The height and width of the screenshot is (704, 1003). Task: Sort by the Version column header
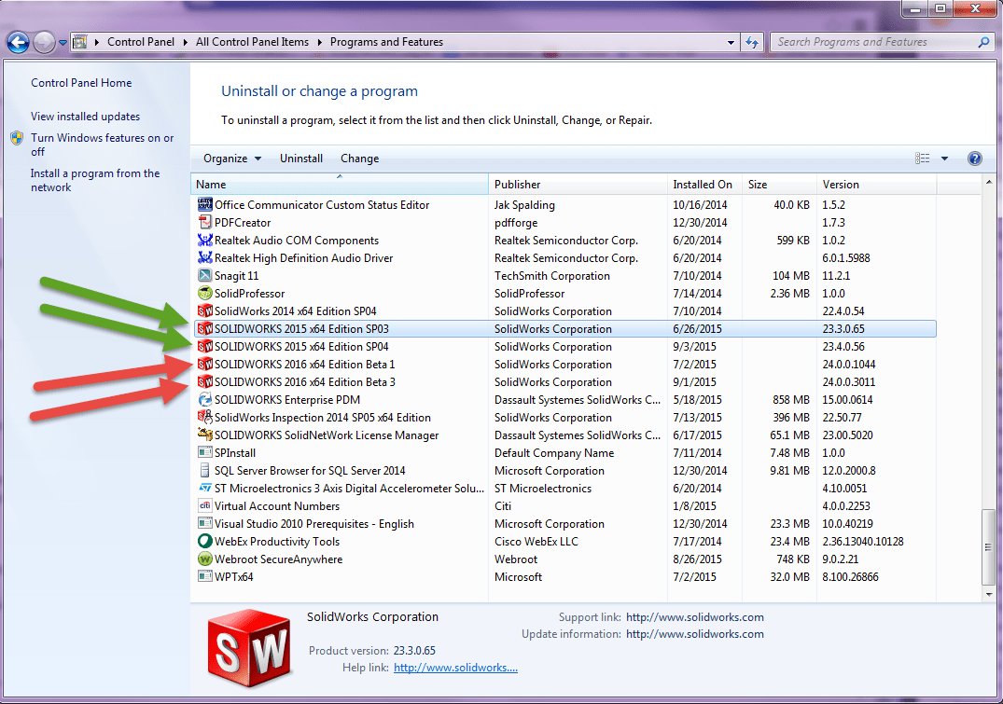coord(877,185)
